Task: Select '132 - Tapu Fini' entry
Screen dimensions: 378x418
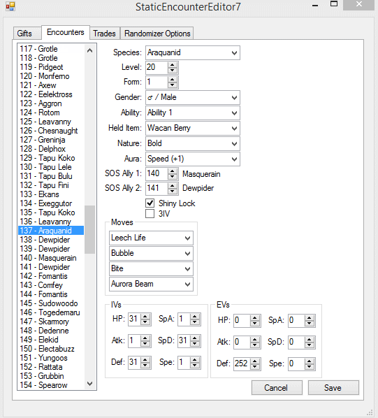Action: (x=51, y=185)
